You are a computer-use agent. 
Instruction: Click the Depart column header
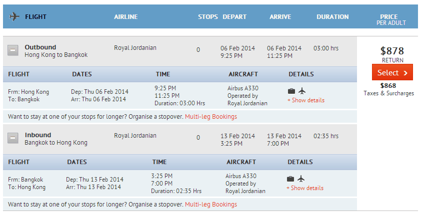pos(234,17)
